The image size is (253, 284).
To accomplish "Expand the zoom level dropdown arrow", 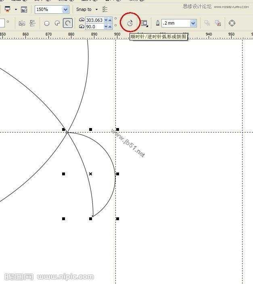I will 65,9.
